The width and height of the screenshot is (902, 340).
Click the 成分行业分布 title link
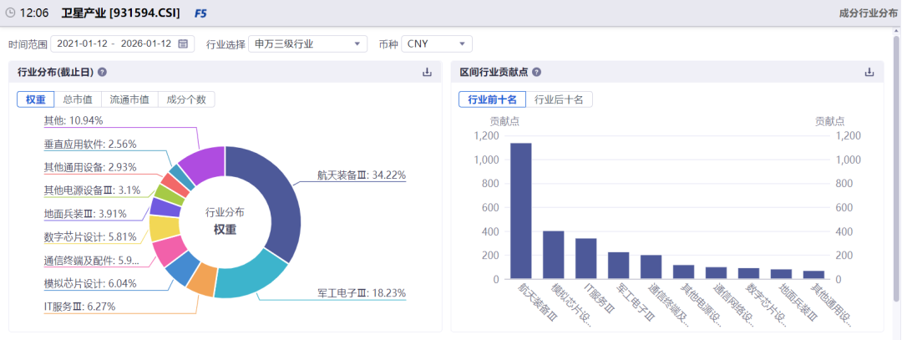[x=868, y=13]
